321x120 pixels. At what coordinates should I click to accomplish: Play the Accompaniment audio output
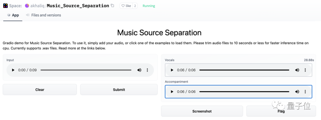172,92
